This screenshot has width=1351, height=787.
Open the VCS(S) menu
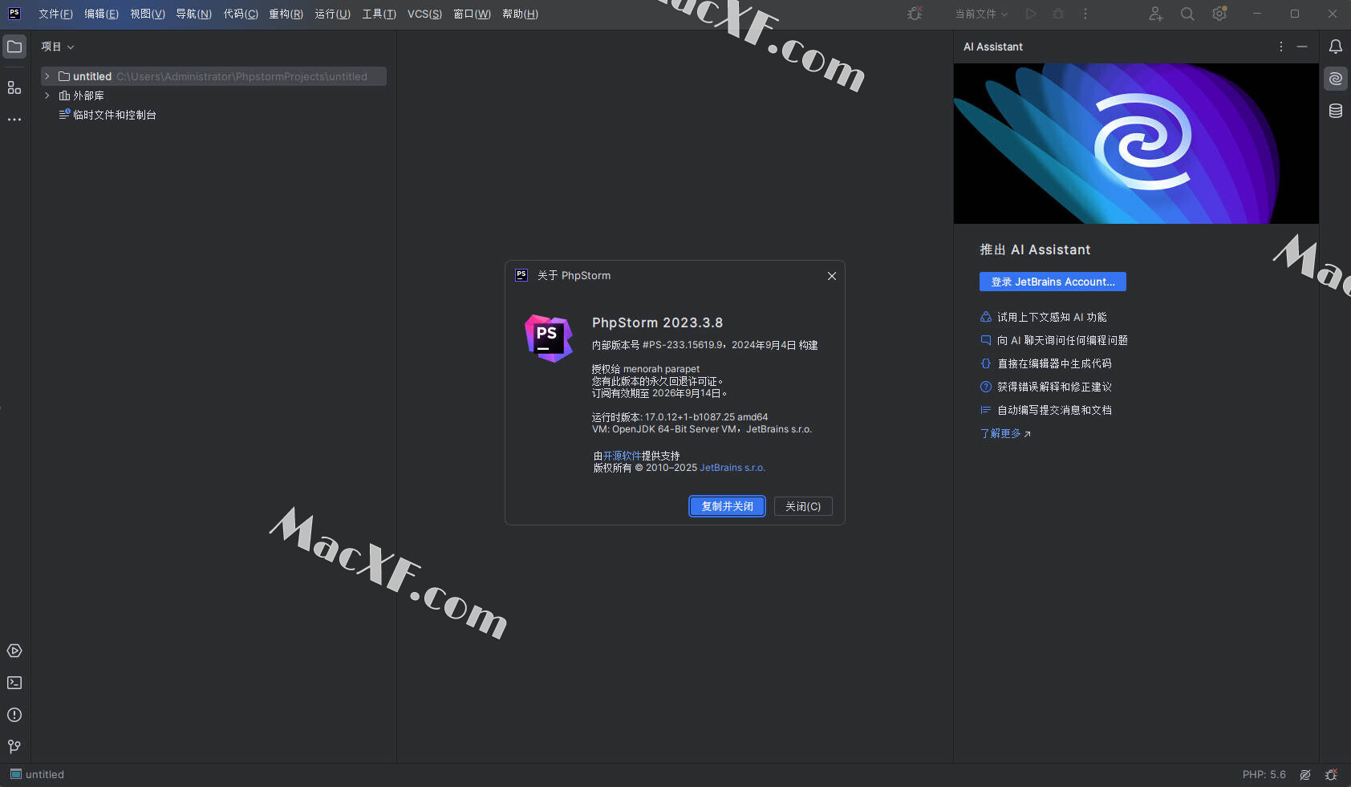tap(424, 14)
